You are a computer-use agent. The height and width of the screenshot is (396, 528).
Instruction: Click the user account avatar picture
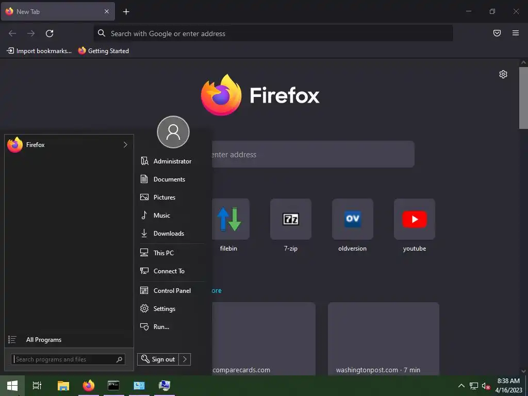coord(173,132)
